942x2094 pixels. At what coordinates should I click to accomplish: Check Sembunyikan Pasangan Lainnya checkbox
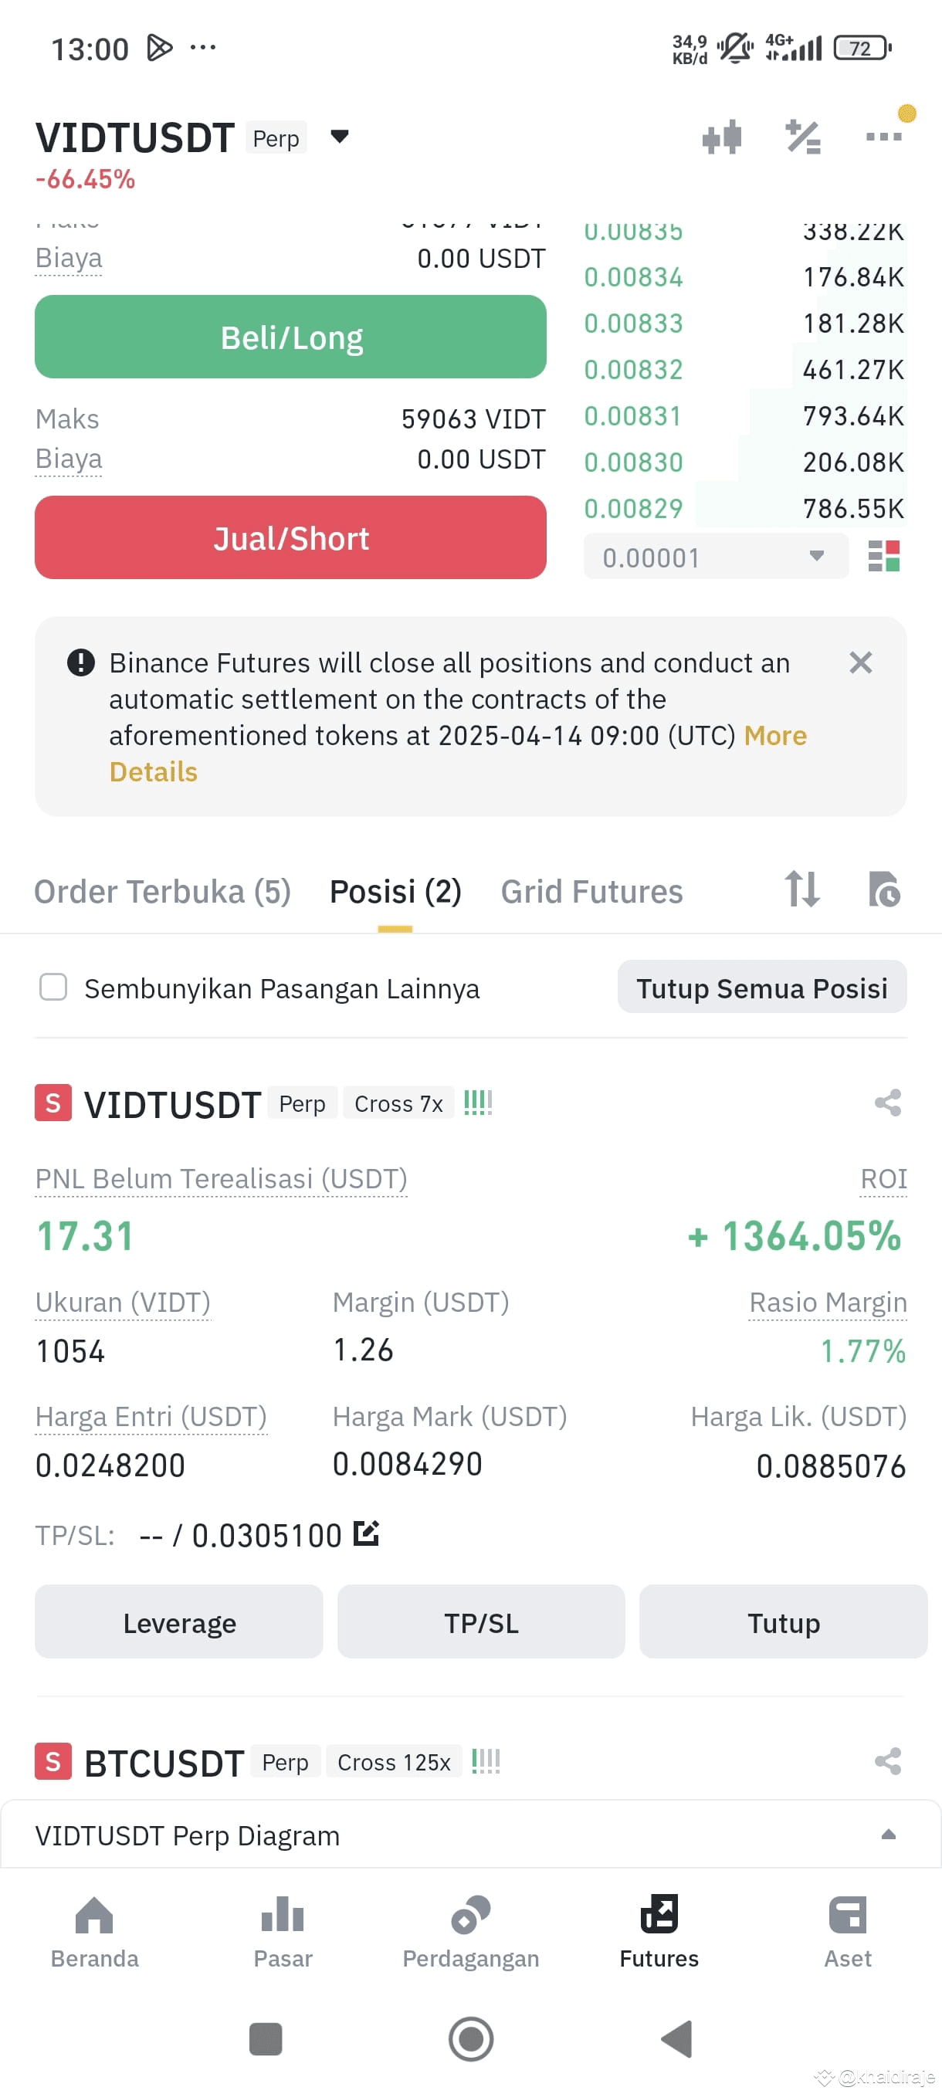point(53,988)
